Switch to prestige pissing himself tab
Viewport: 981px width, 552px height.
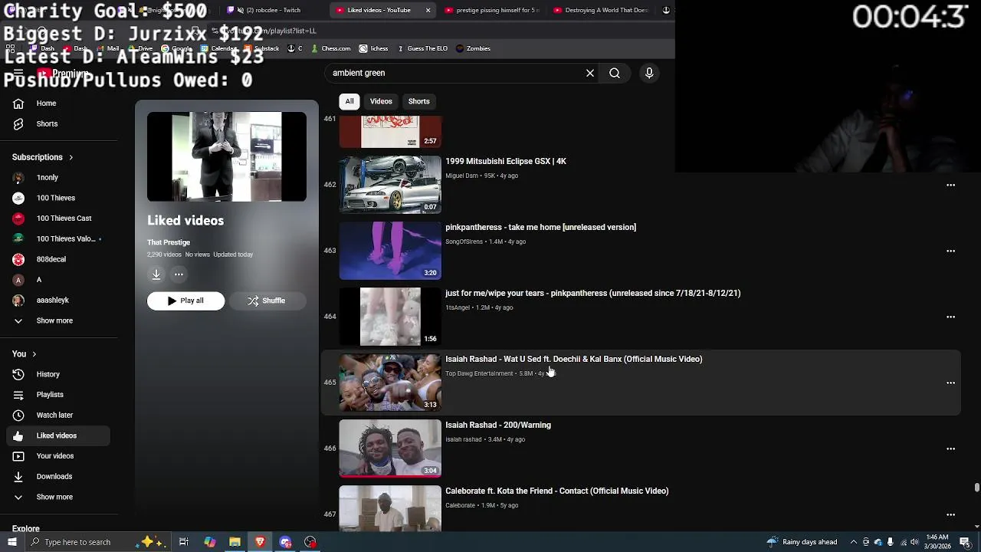[492, 10]
